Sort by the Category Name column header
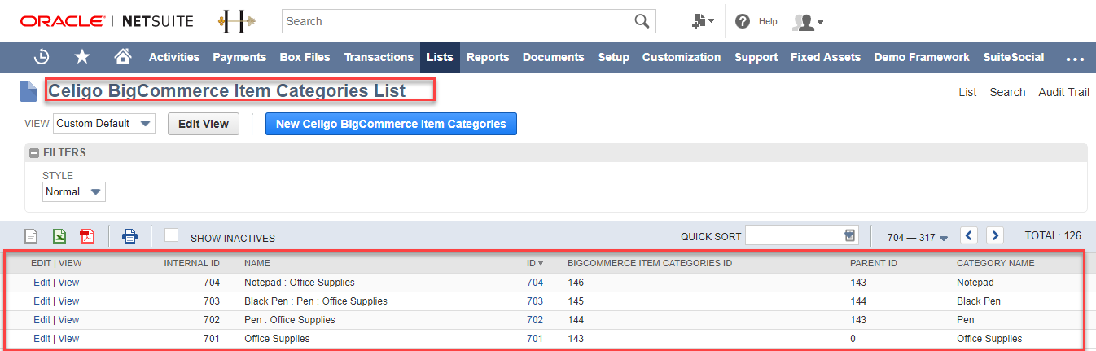This screenshot has height=351, width=1096. coord(995,263)
